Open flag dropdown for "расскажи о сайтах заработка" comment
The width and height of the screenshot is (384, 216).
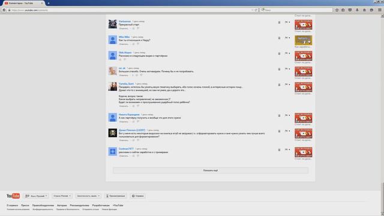click(287, 150)
